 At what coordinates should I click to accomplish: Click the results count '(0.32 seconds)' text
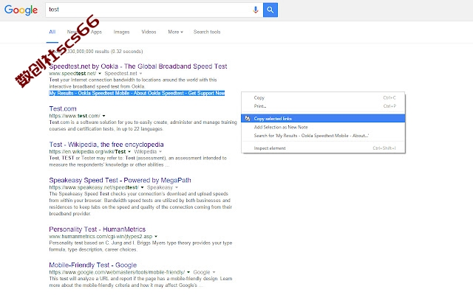(x=126, y=52)
